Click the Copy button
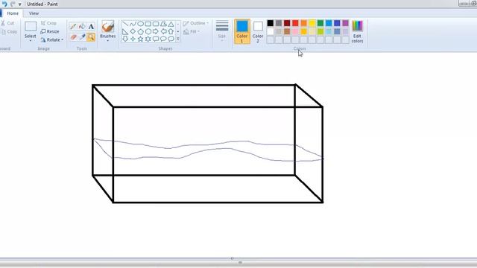This screenshot has height=268, width=477. 10,31
